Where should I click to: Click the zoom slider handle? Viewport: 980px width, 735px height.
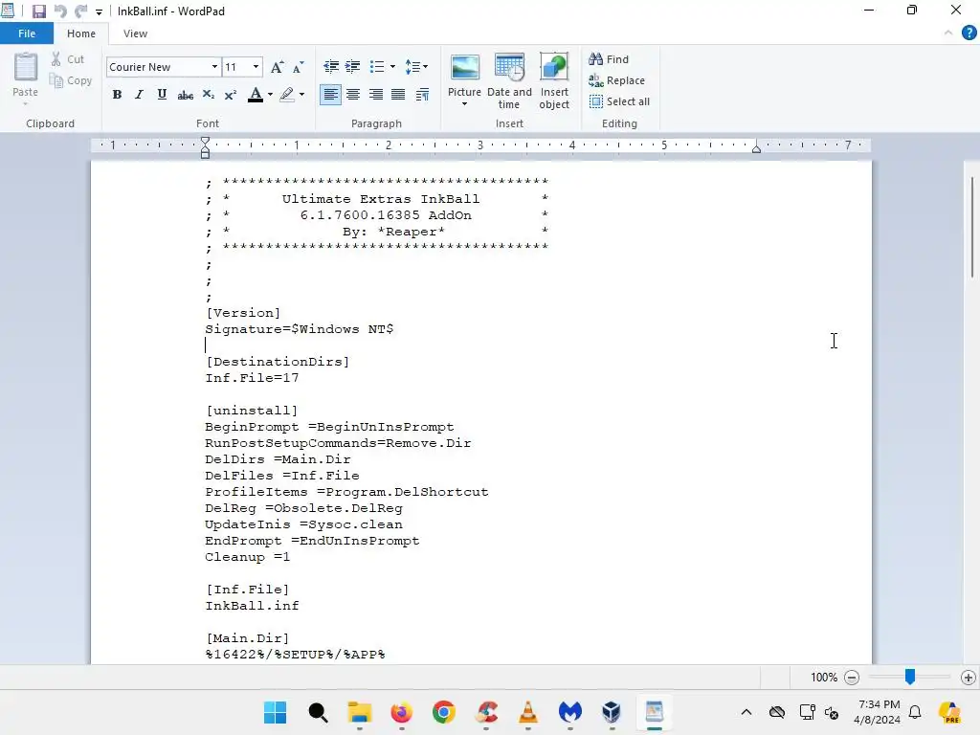[910, 677]
